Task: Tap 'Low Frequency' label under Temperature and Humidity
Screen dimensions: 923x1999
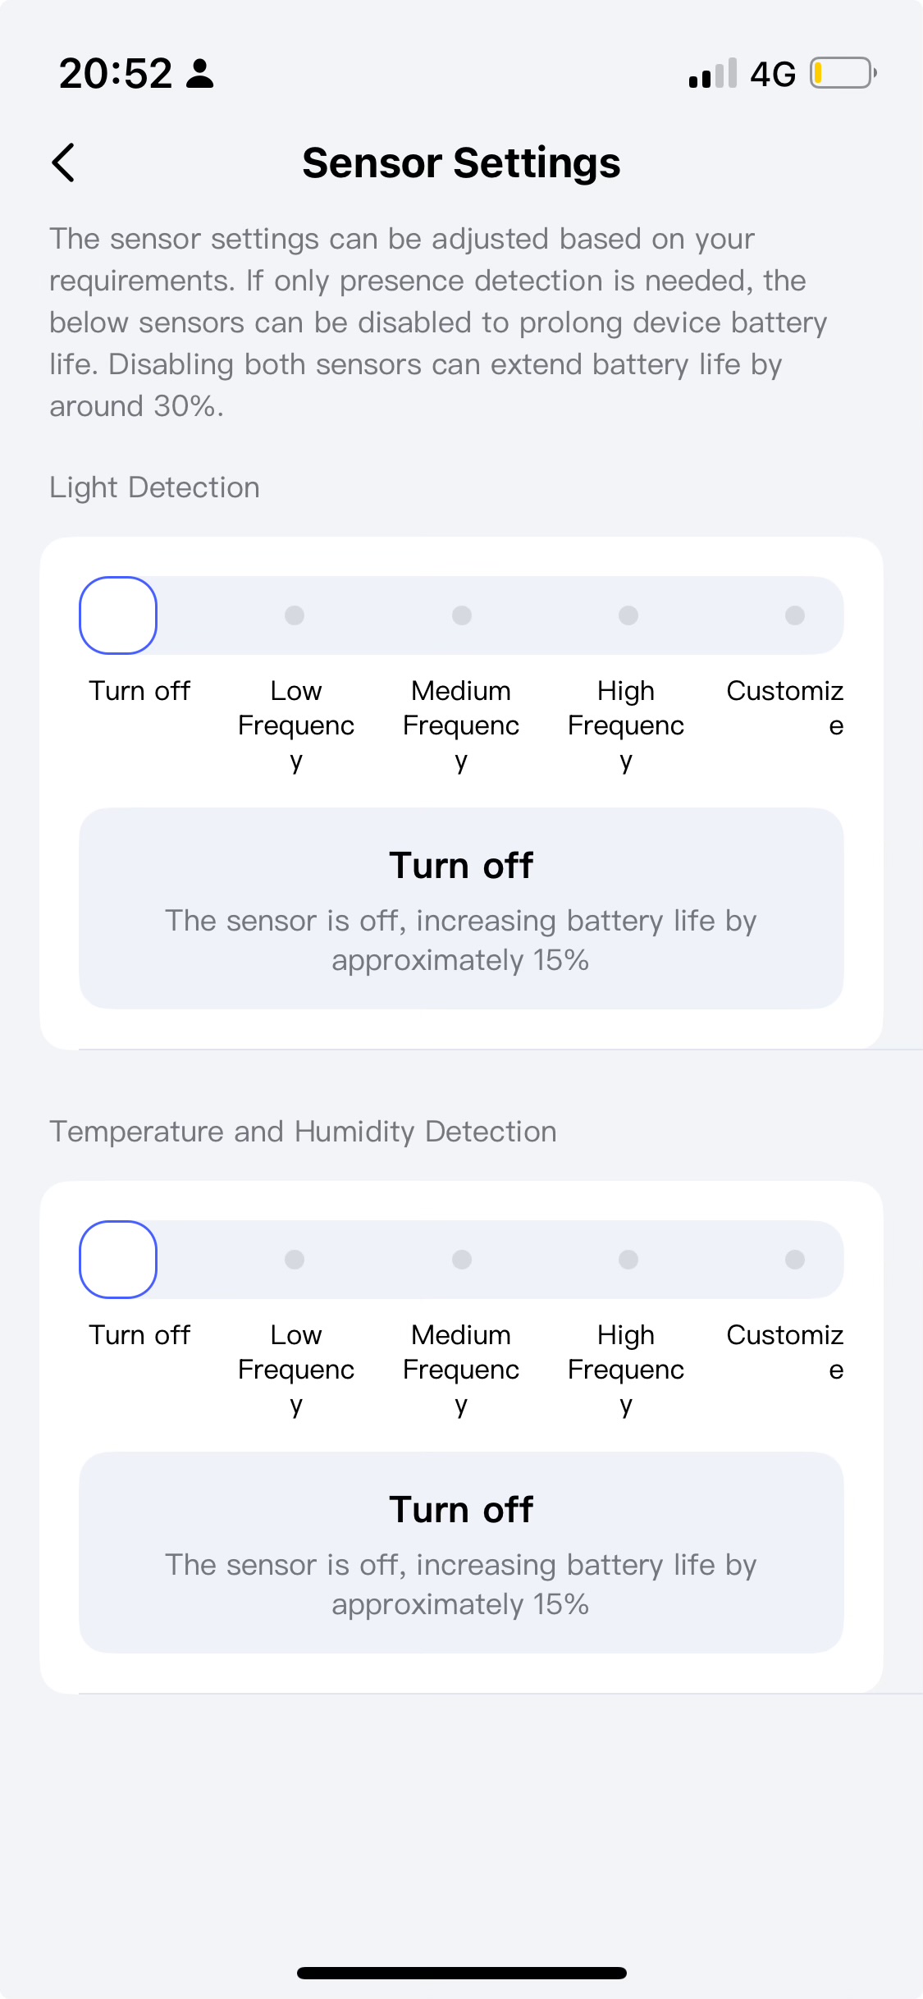Action: [x=296, y=1369]
